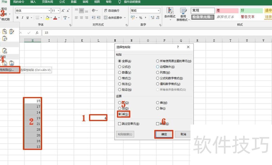This screenshot has height=165, width=272.
Task: Open 视图 ribbon tab
Action: [x=97, y=2]
